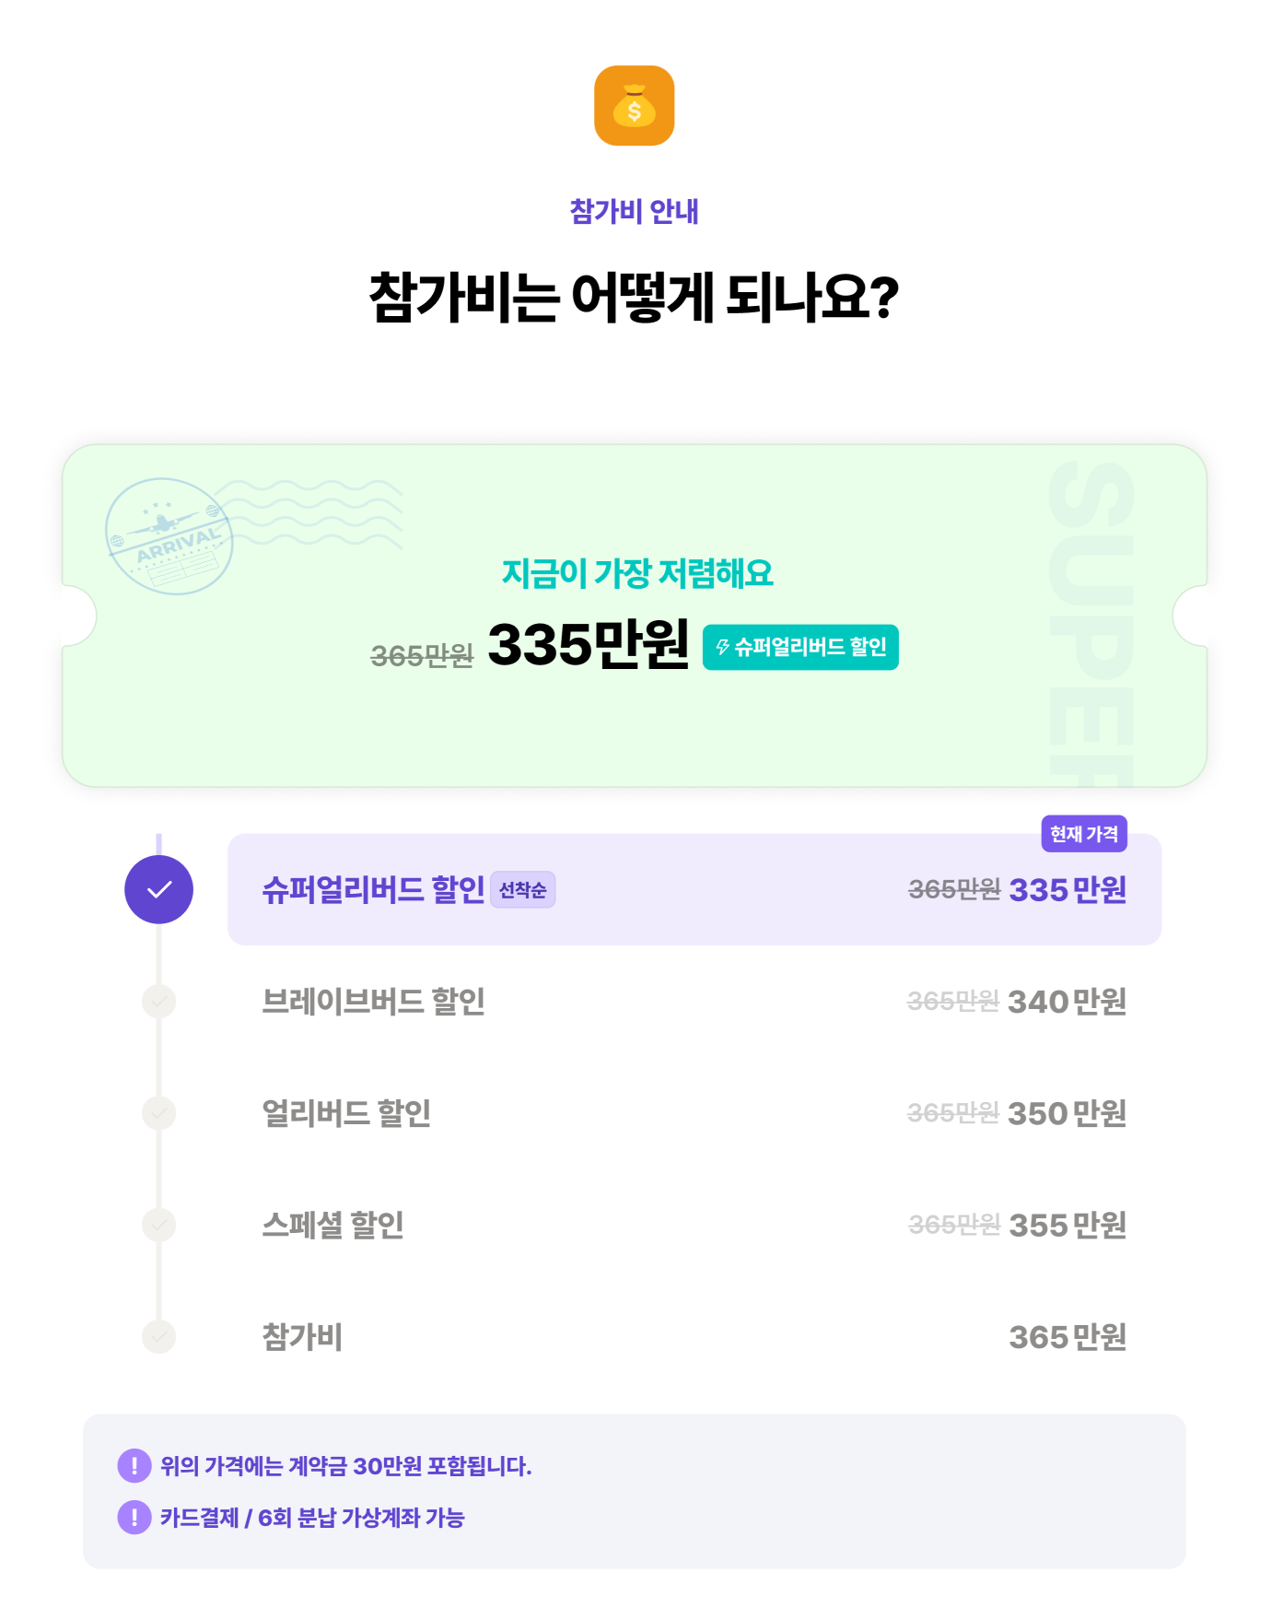Select the 슈퍼얼리버드 할인 highlighted row

[694, 889]
